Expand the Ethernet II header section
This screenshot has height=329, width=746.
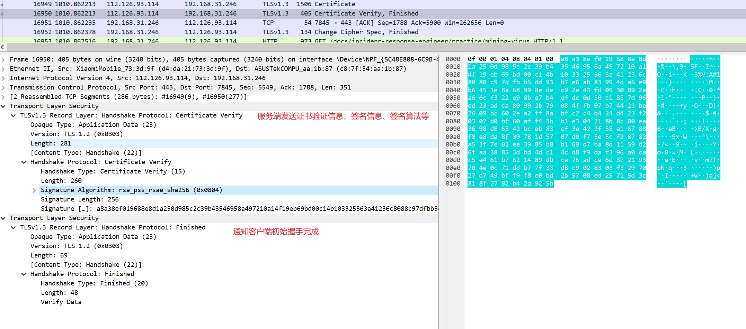pyautogui.click(x=3, y=69)
